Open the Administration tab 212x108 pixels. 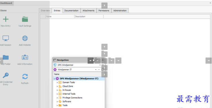[x=120, y=11]
